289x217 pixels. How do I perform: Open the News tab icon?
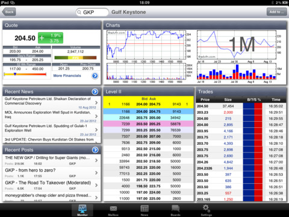tap(144, 209)
